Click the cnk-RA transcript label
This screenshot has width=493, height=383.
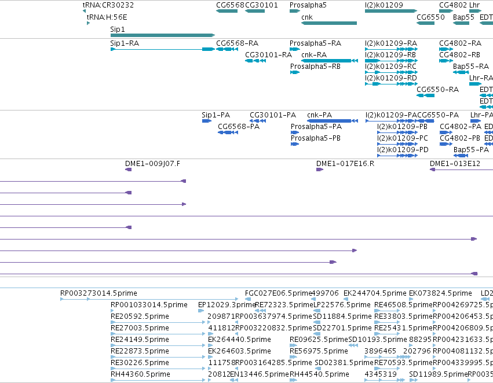314,54
